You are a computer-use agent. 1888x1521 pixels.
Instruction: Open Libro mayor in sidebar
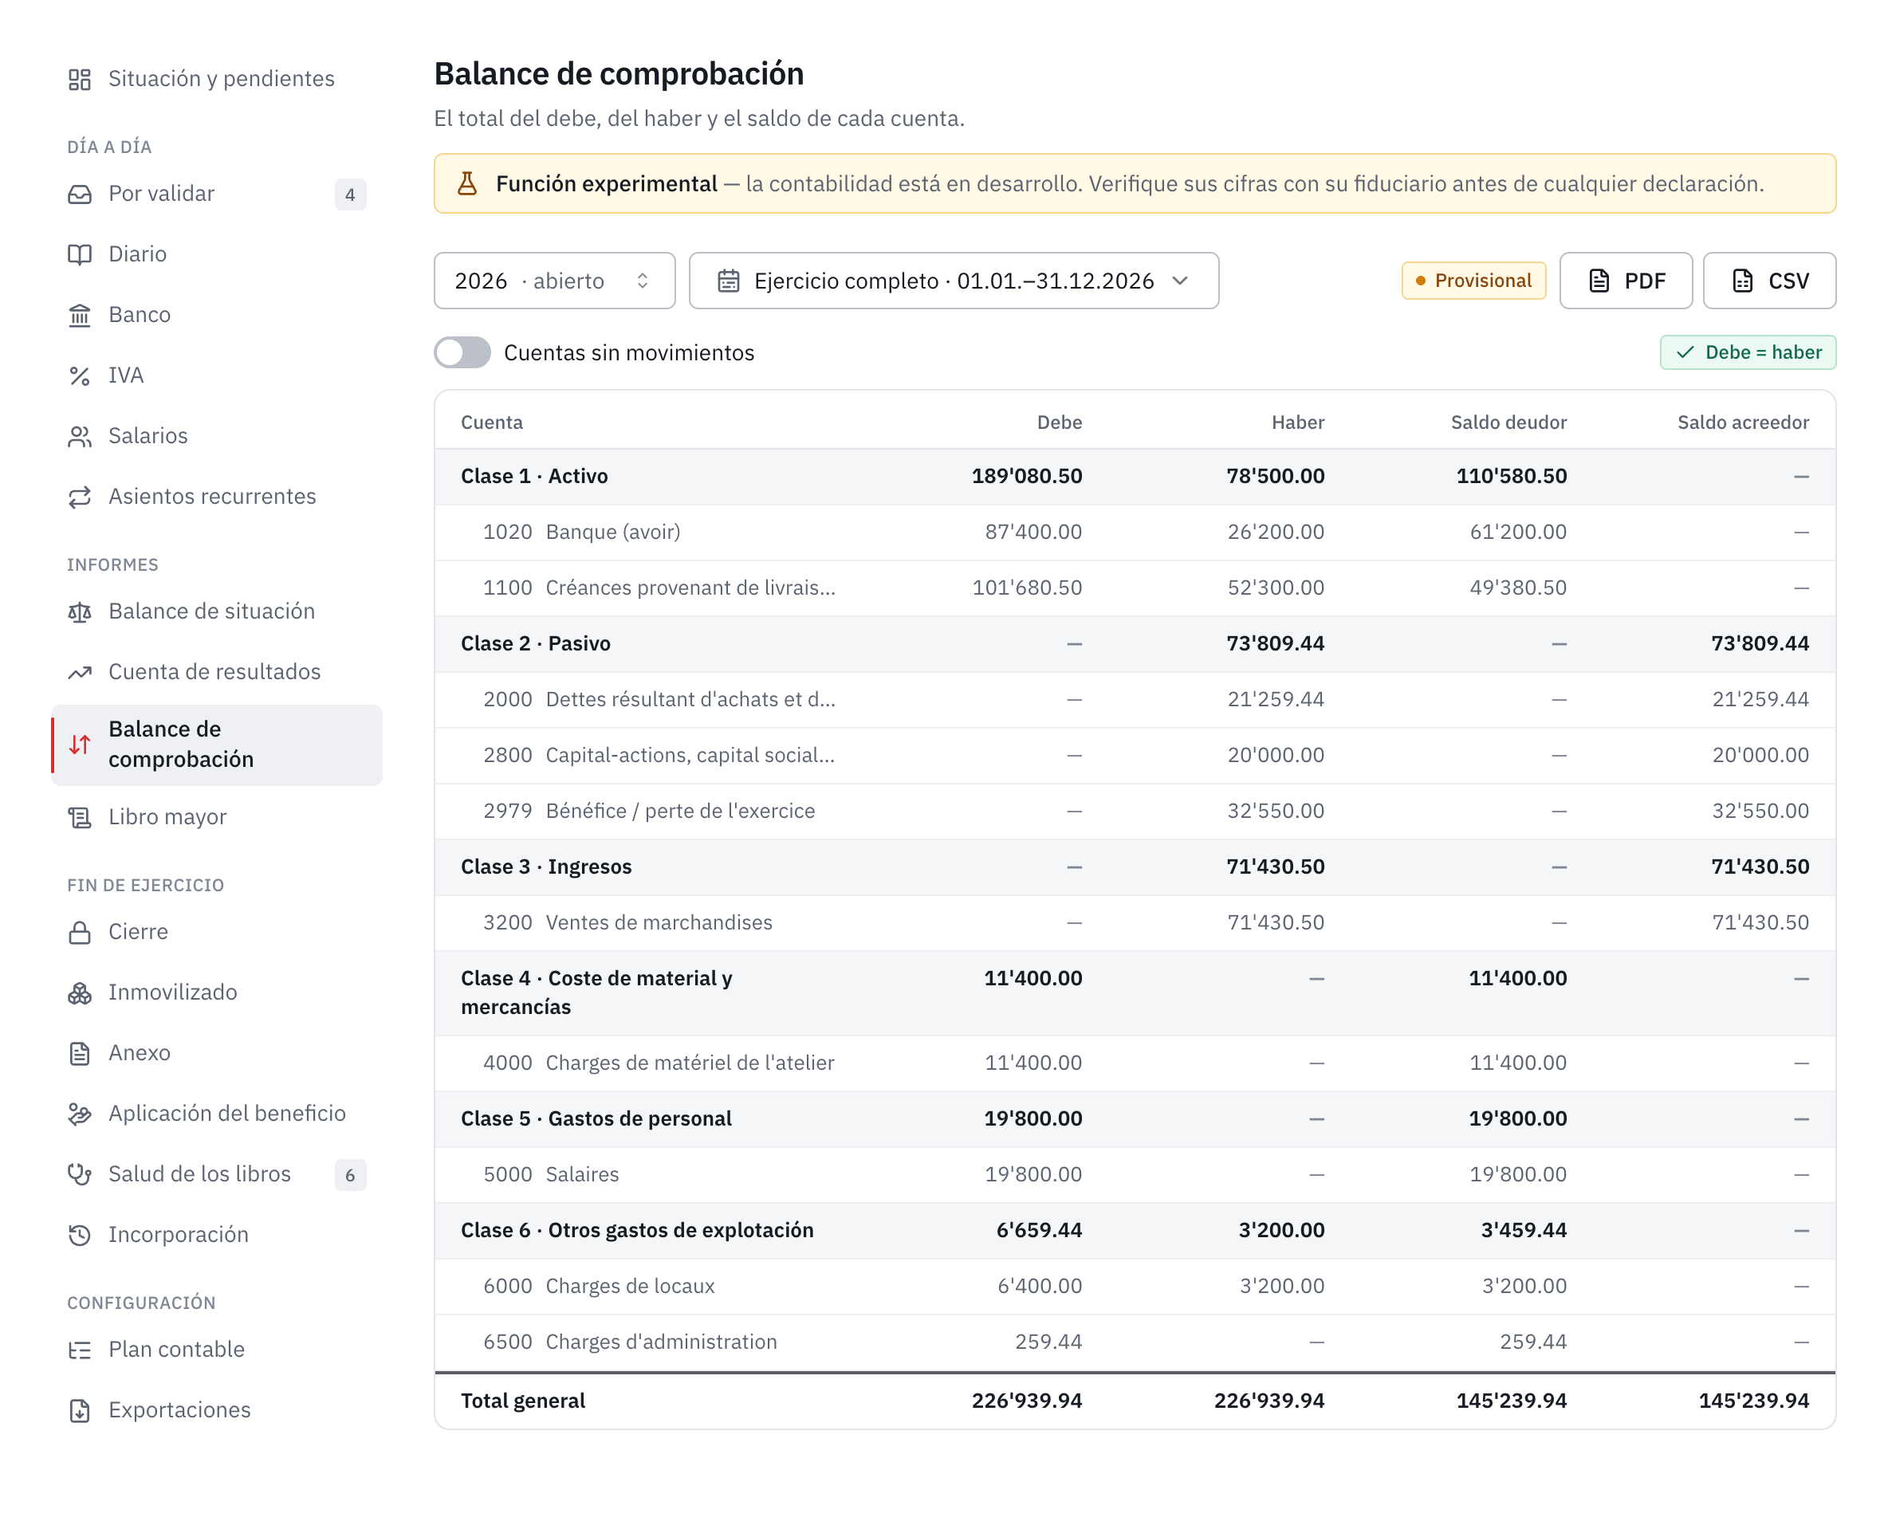coord(216,817)
